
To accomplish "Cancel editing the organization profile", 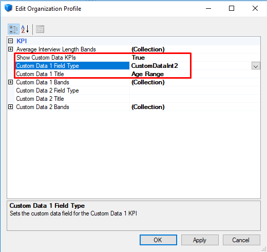I will tap(241, 240).
